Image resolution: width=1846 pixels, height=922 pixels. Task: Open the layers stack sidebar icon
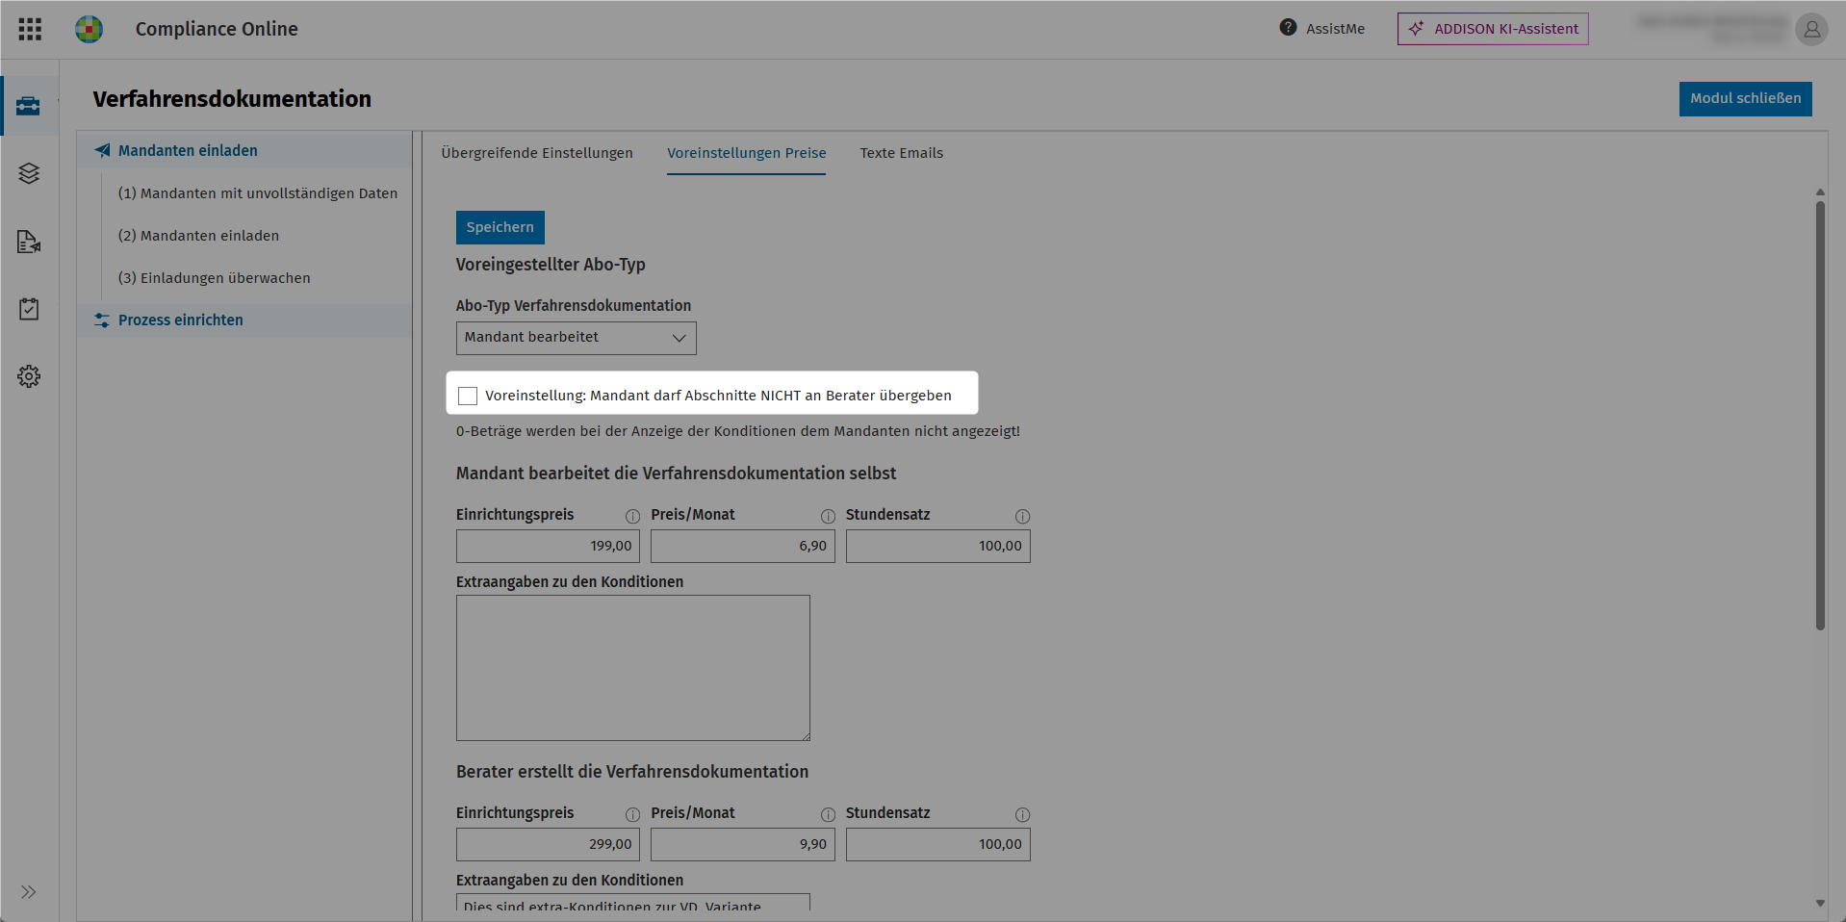pyautogui.click(x=29, y=173)
